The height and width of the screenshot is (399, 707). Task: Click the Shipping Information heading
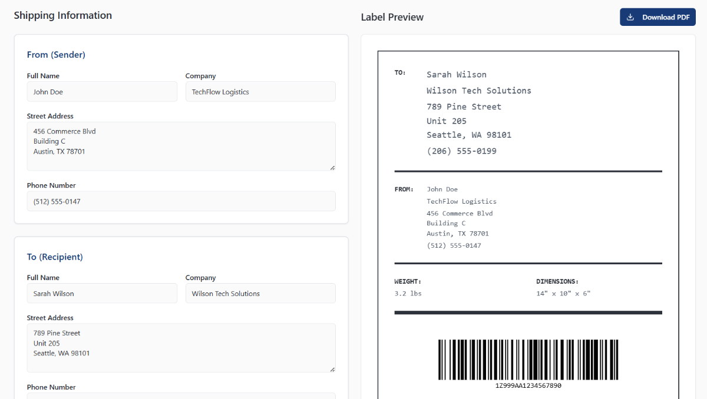pos(62,15)
